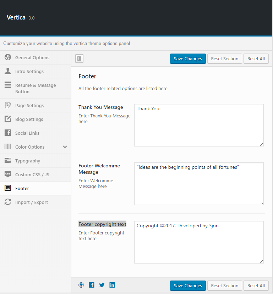
Task: Click the expand-all-sections icon near Save Changes
Action: click(x=79, y=59)
